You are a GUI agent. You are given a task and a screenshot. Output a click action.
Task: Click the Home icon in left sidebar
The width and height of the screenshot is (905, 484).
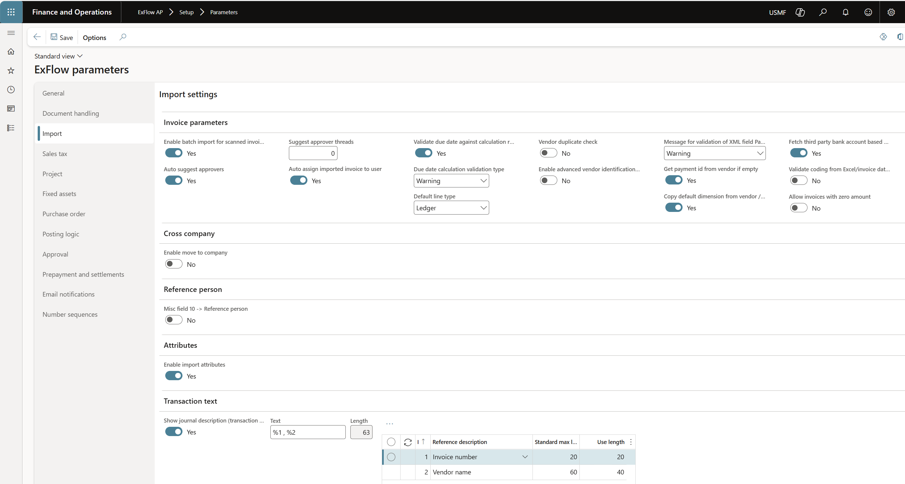tap(11, 52)
